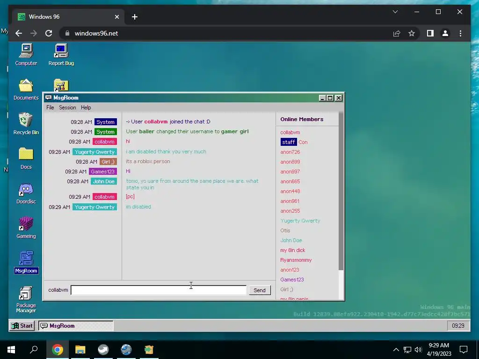
Task: Select John Doe in Online Members list
Action: click(291, 240)
